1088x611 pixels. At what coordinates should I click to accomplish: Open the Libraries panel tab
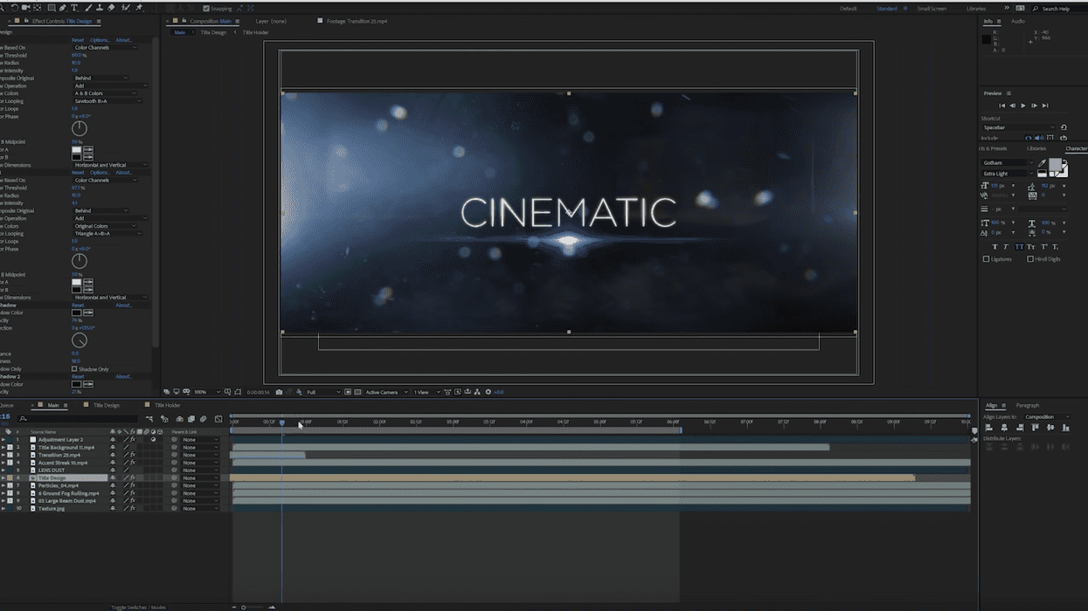[x=1036, y=148]
